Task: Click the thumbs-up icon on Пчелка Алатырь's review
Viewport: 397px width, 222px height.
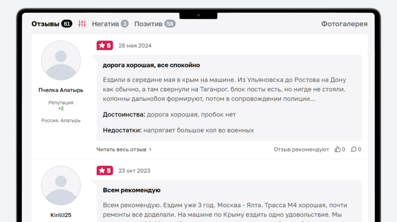Action: pos(337,149)
